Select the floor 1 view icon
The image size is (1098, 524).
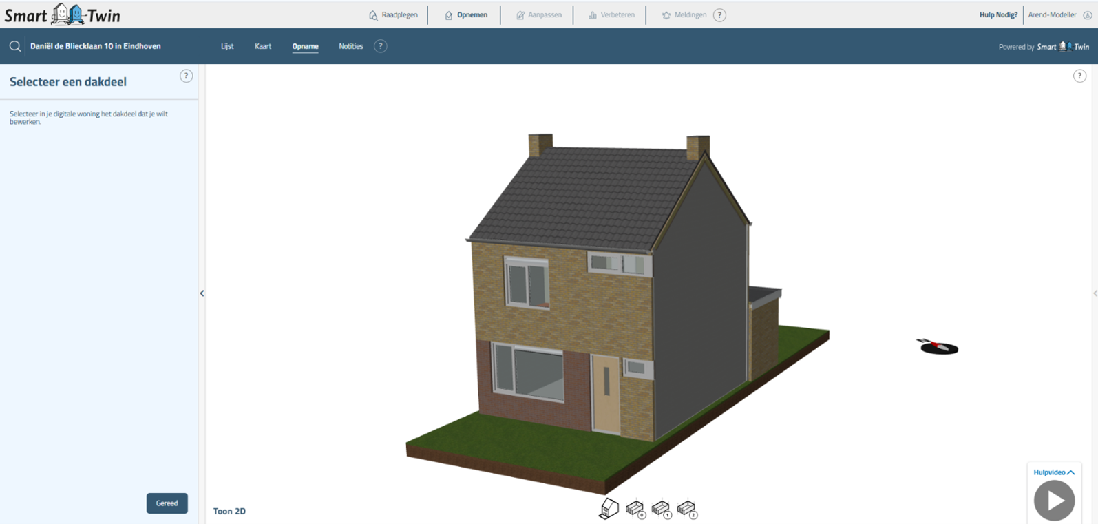[662, 509]
